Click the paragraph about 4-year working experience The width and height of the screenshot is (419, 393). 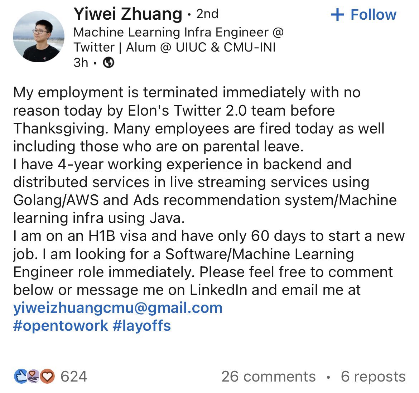205,191
